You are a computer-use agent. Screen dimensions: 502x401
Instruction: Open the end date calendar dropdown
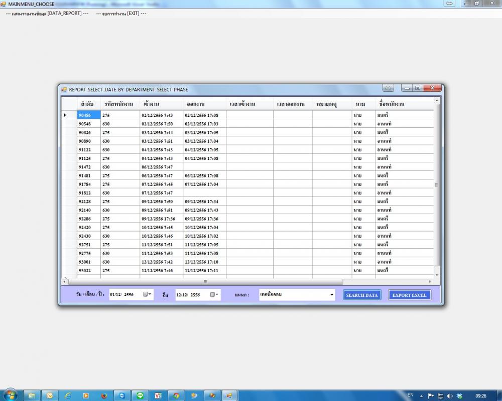pos(214,295)
